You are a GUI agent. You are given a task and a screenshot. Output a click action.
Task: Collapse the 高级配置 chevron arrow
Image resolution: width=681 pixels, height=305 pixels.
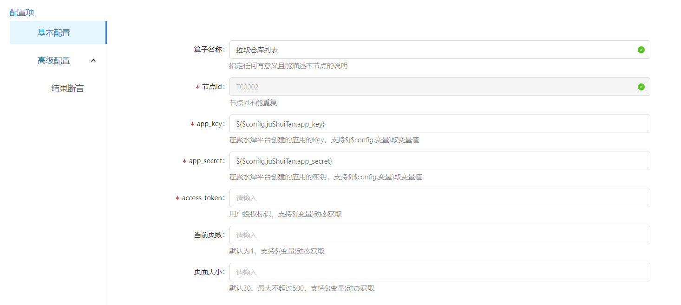coord(93,60)
